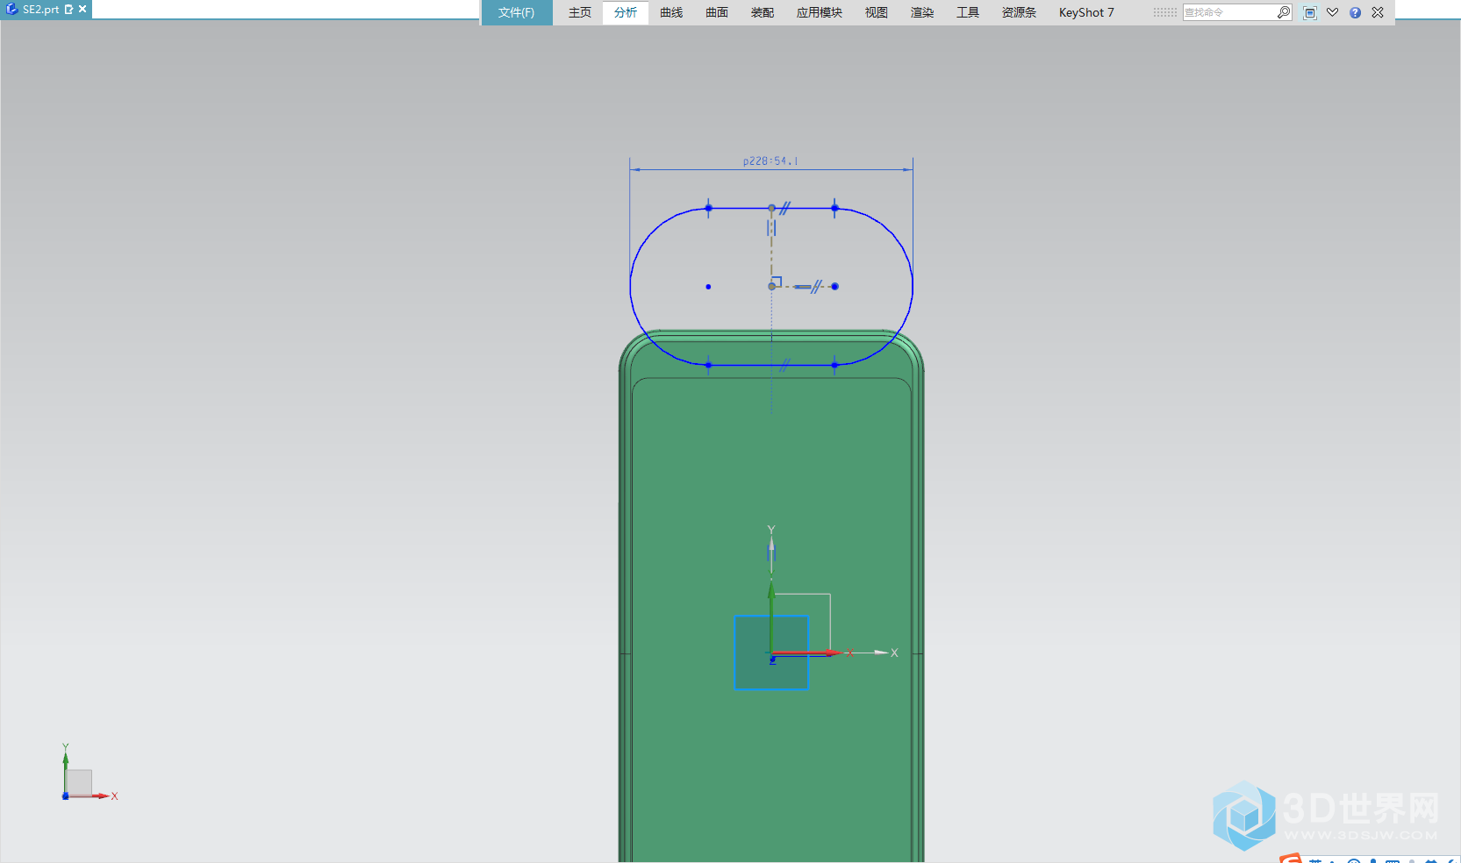Expand the ribbon options chevron
Screen dimensions: 1461x863
coord(1332,12)
